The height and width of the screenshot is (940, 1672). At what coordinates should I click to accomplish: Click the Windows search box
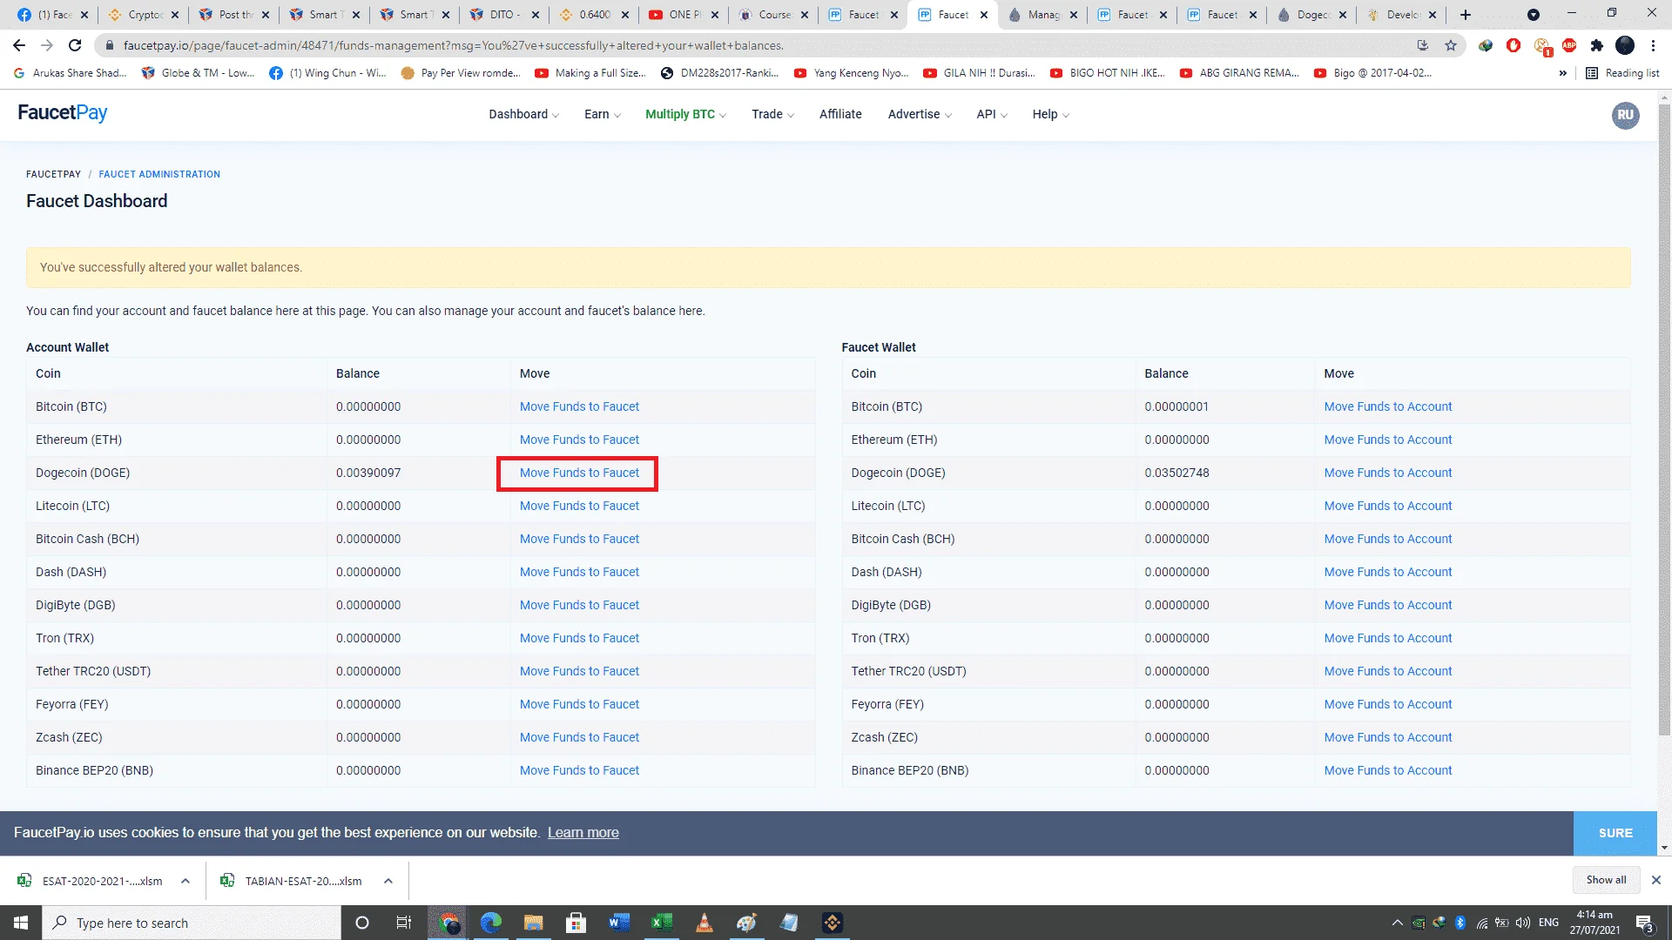[192, 923]
